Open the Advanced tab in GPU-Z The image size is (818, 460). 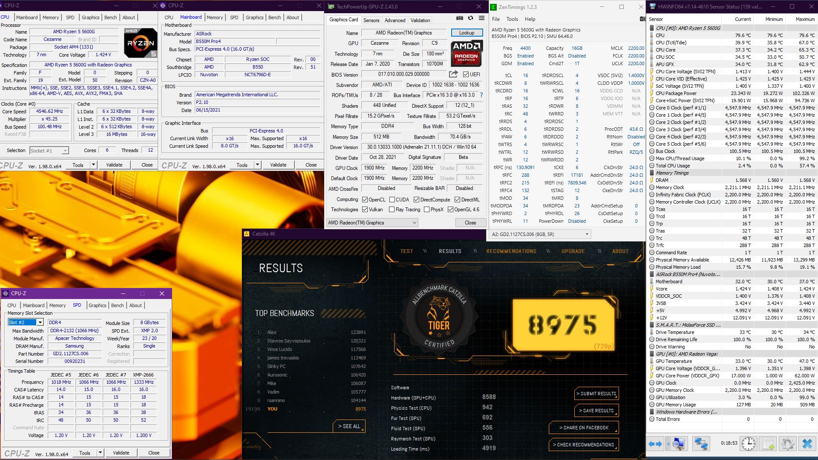coord(395,20)
